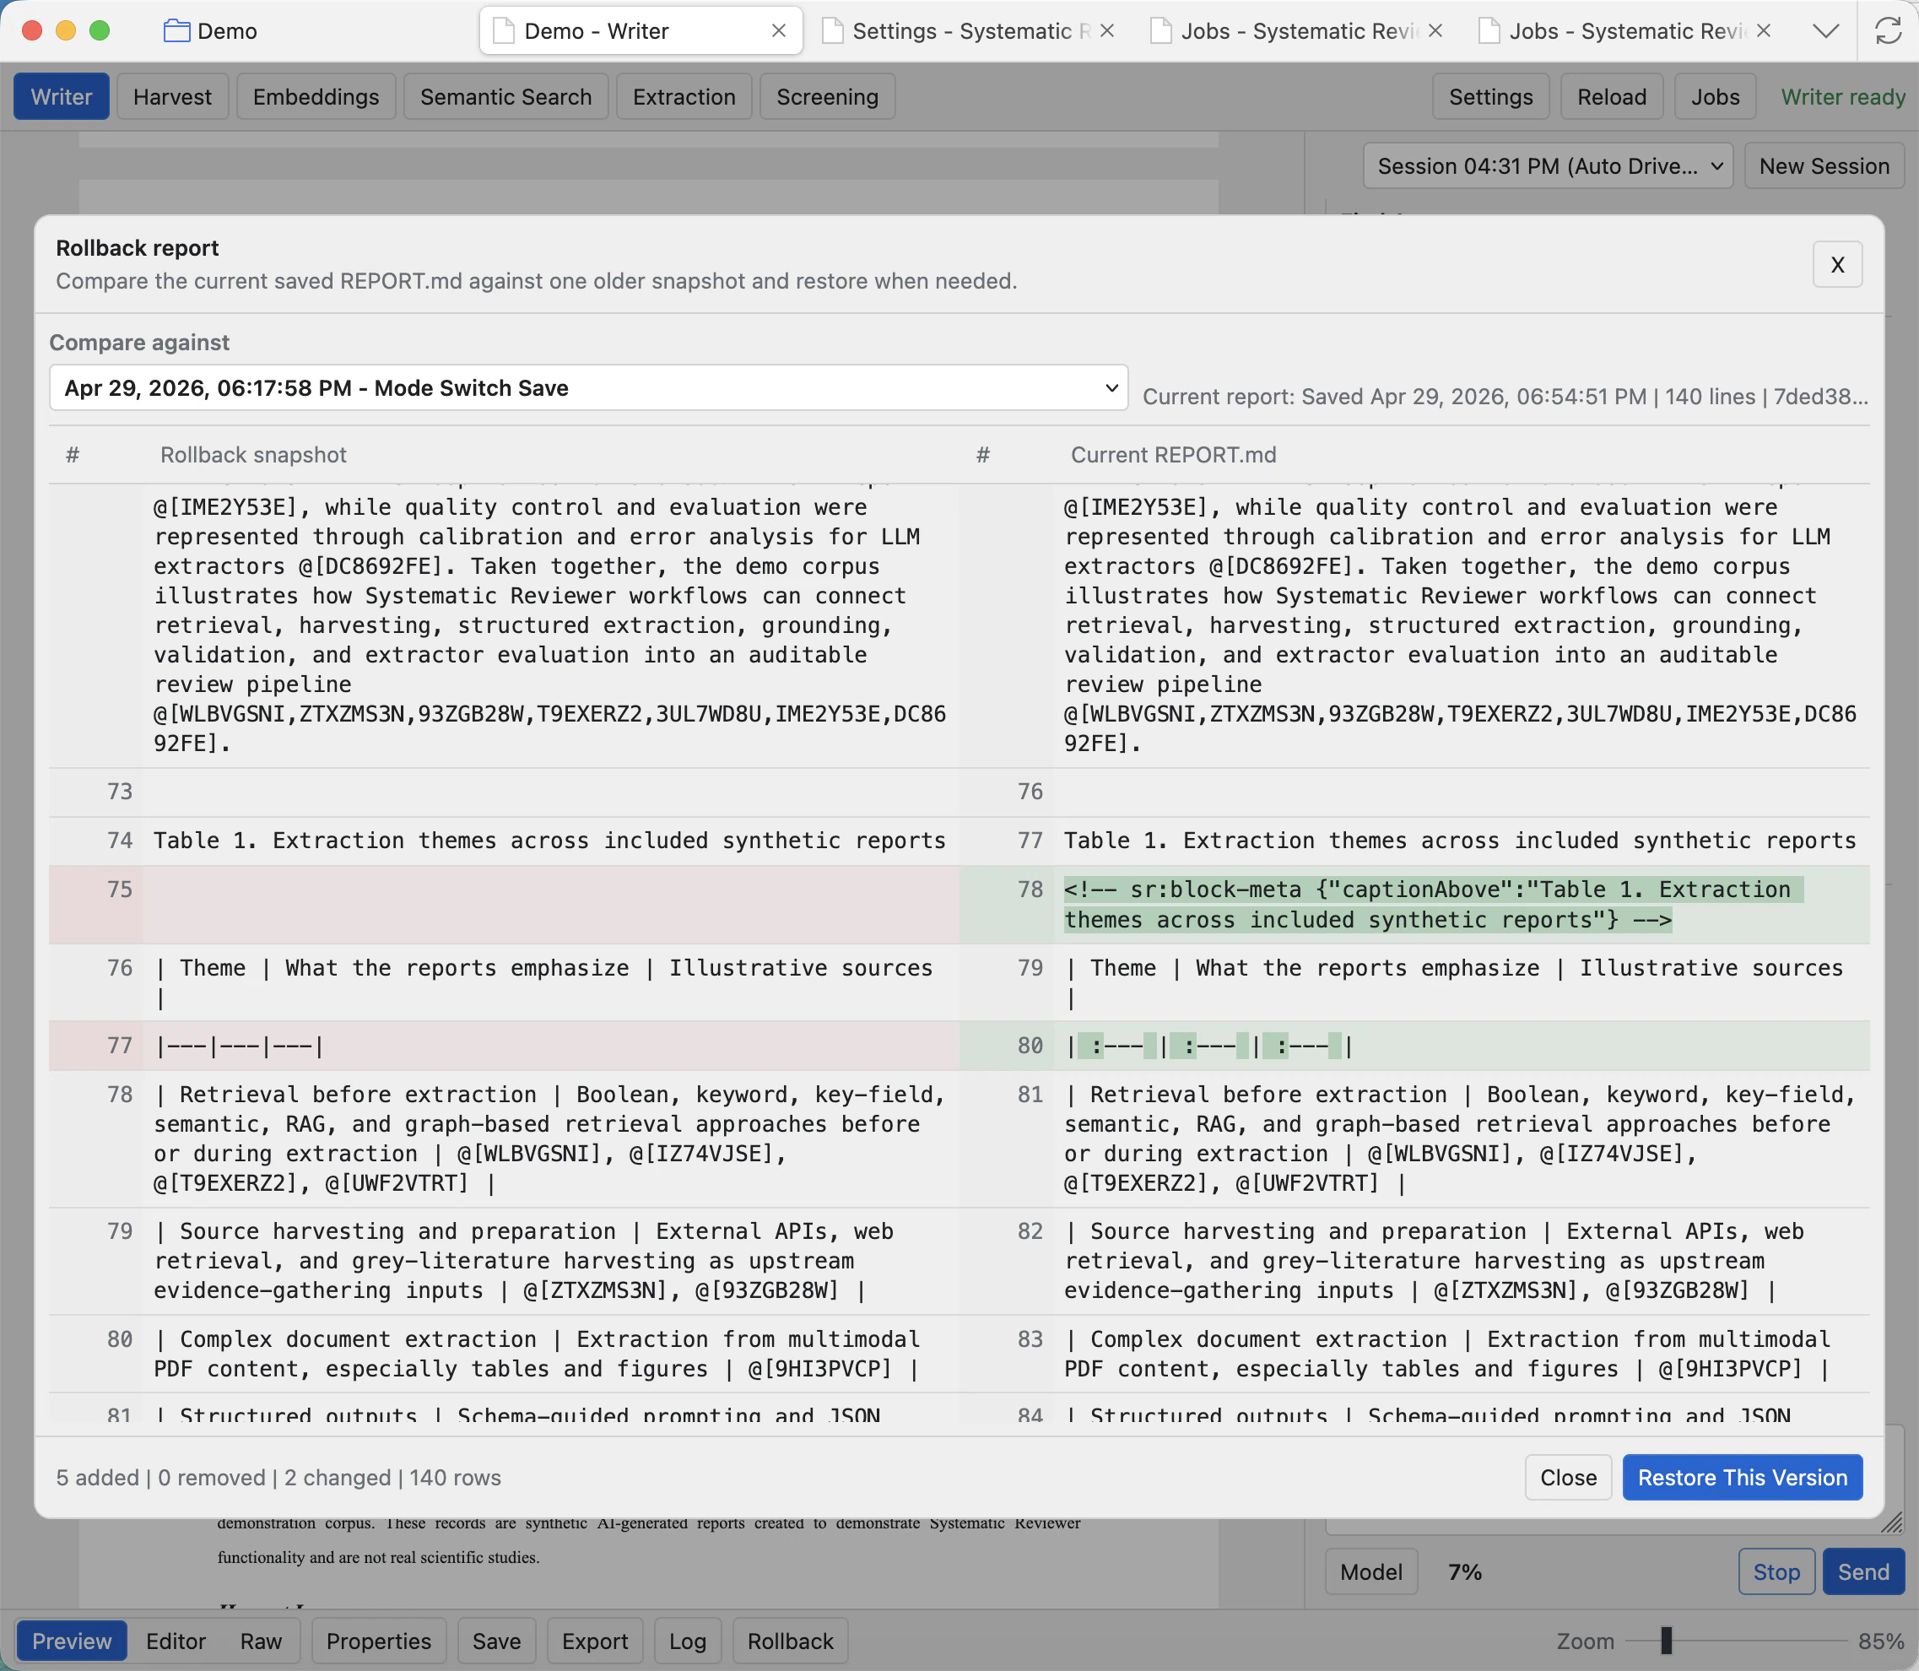This screenshot has height=1671, width=1919.
Task: Click line 83 Complex document extraction row
Action: 1414,1354
